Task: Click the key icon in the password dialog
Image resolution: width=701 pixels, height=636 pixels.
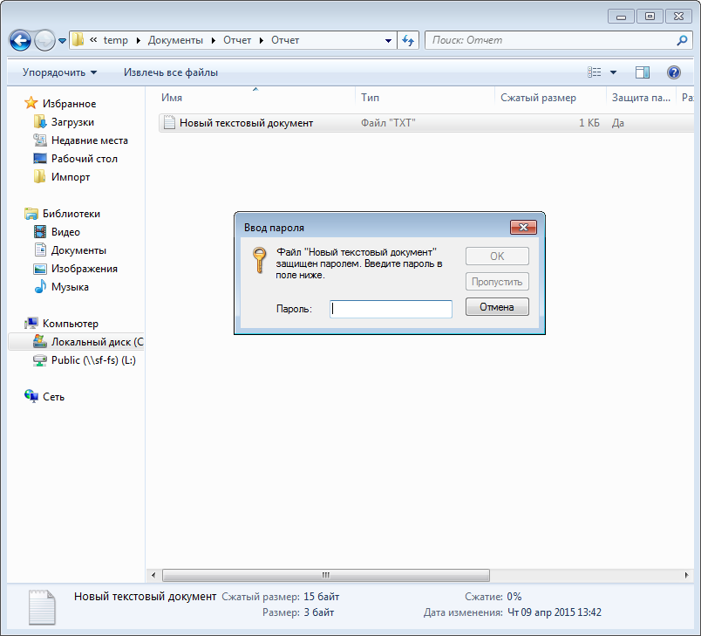Action: pyautogui.click(x=259, y=259)
